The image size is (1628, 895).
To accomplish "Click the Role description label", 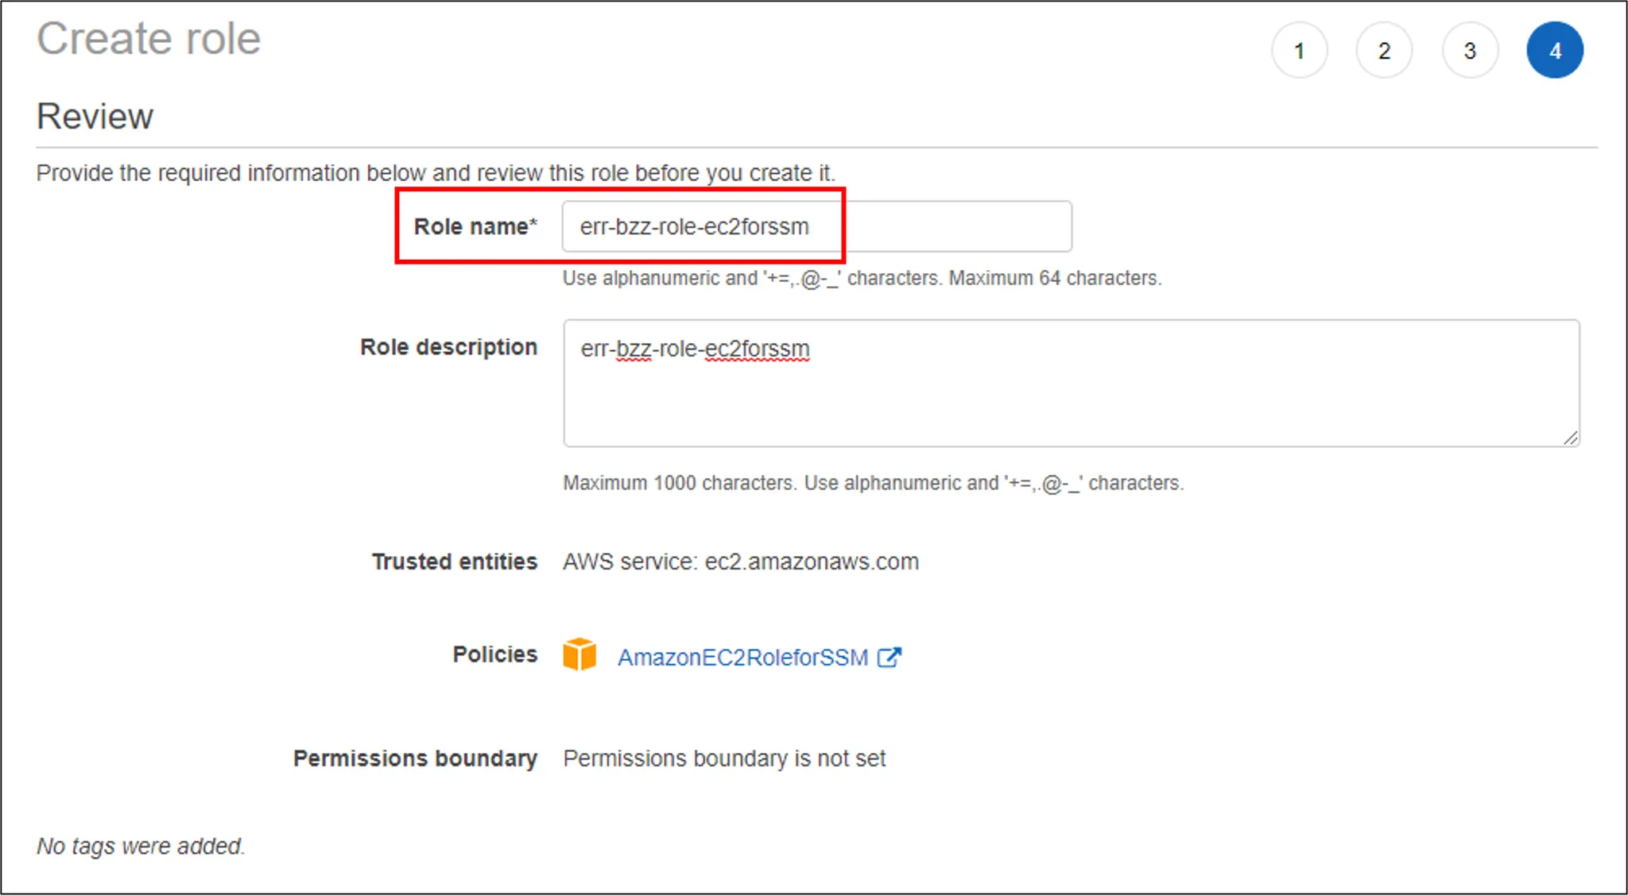I will click(x=448, y=347).
